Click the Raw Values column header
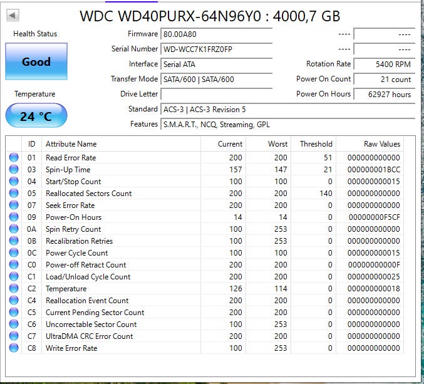Screen dimensions: 424x384 tap(370, 144)
